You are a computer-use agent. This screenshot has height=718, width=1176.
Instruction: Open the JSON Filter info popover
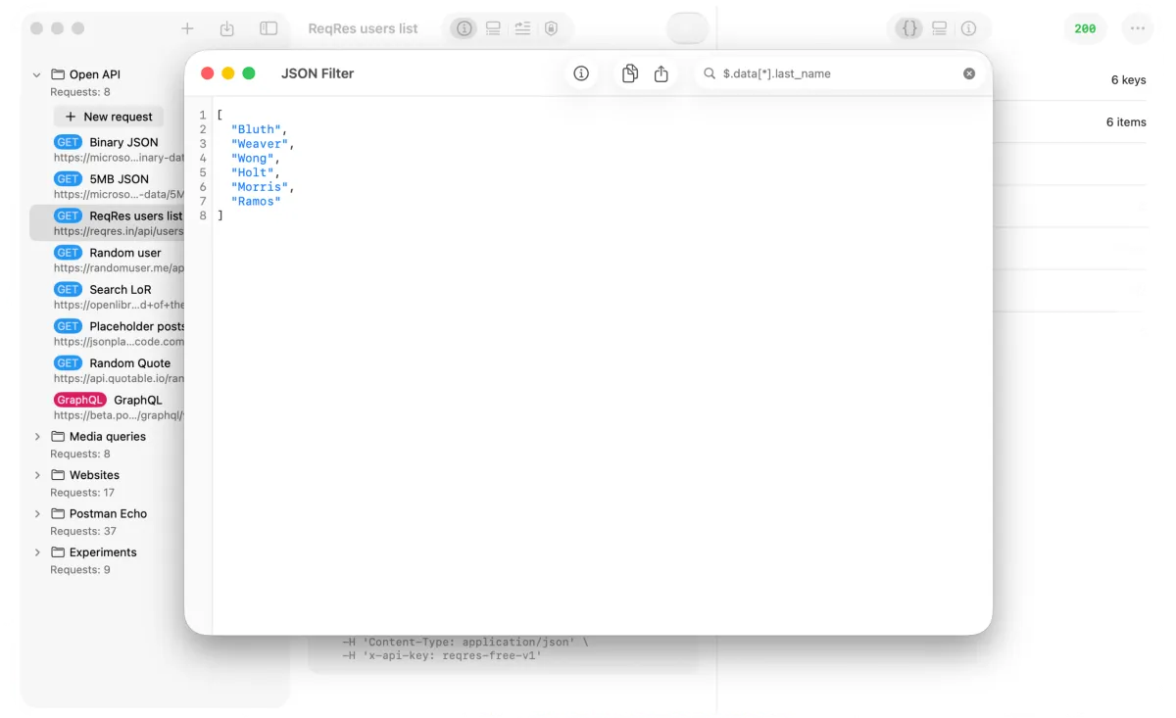(x=581, y=73)
